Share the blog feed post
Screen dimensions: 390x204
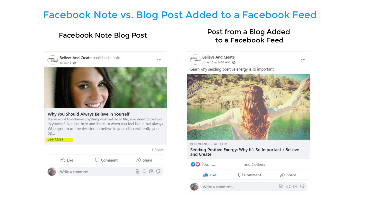click(288, 175)
